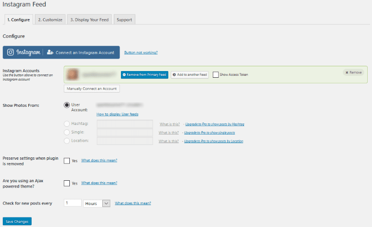Open Upgrade to Pro for Location posts link
This screenshot has height=227, width=372.
point(214,141)
